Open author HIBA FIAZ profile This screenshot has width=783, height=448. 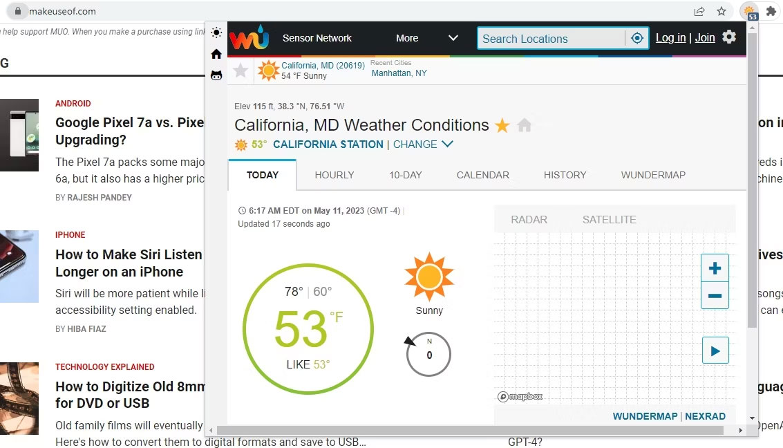click(x=86, y=329)
